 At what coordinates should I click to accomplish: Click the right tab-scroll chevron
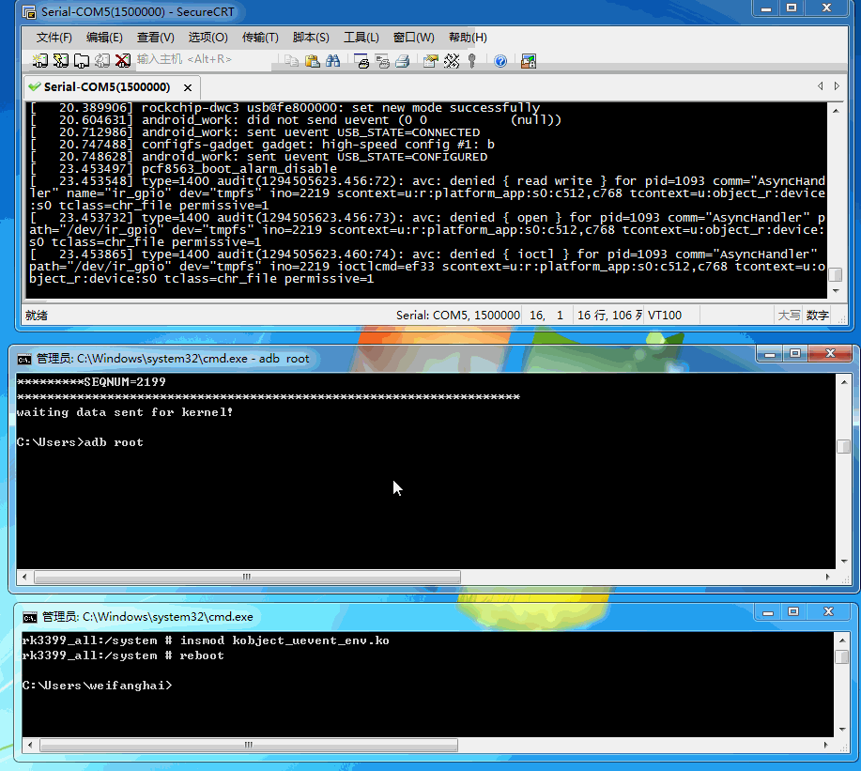click(x=837, y=85)
